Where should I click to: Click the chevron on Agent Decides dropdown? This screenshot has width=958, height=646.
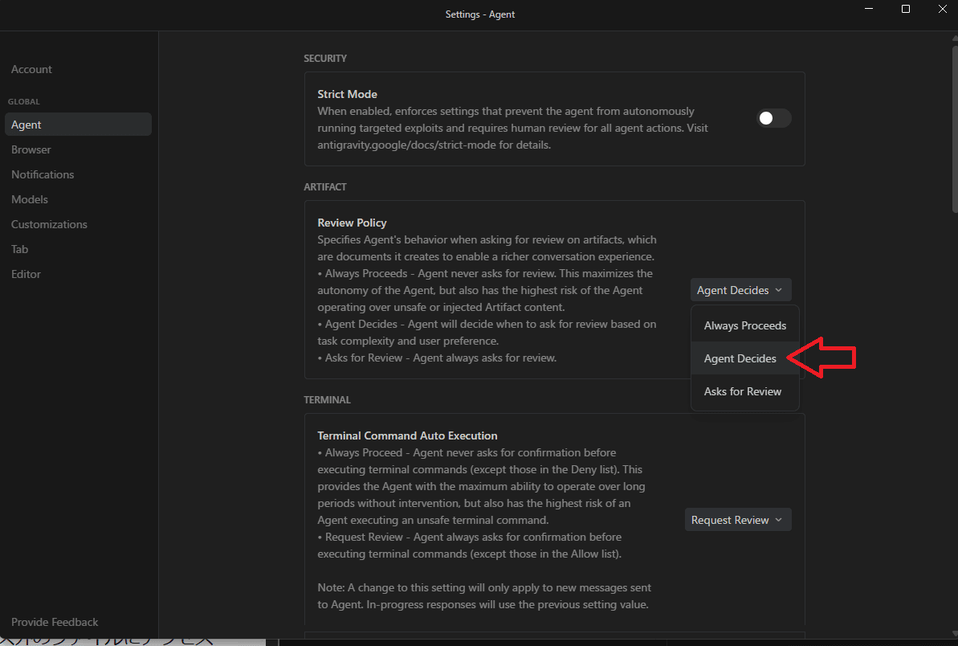tap(778, 290)
